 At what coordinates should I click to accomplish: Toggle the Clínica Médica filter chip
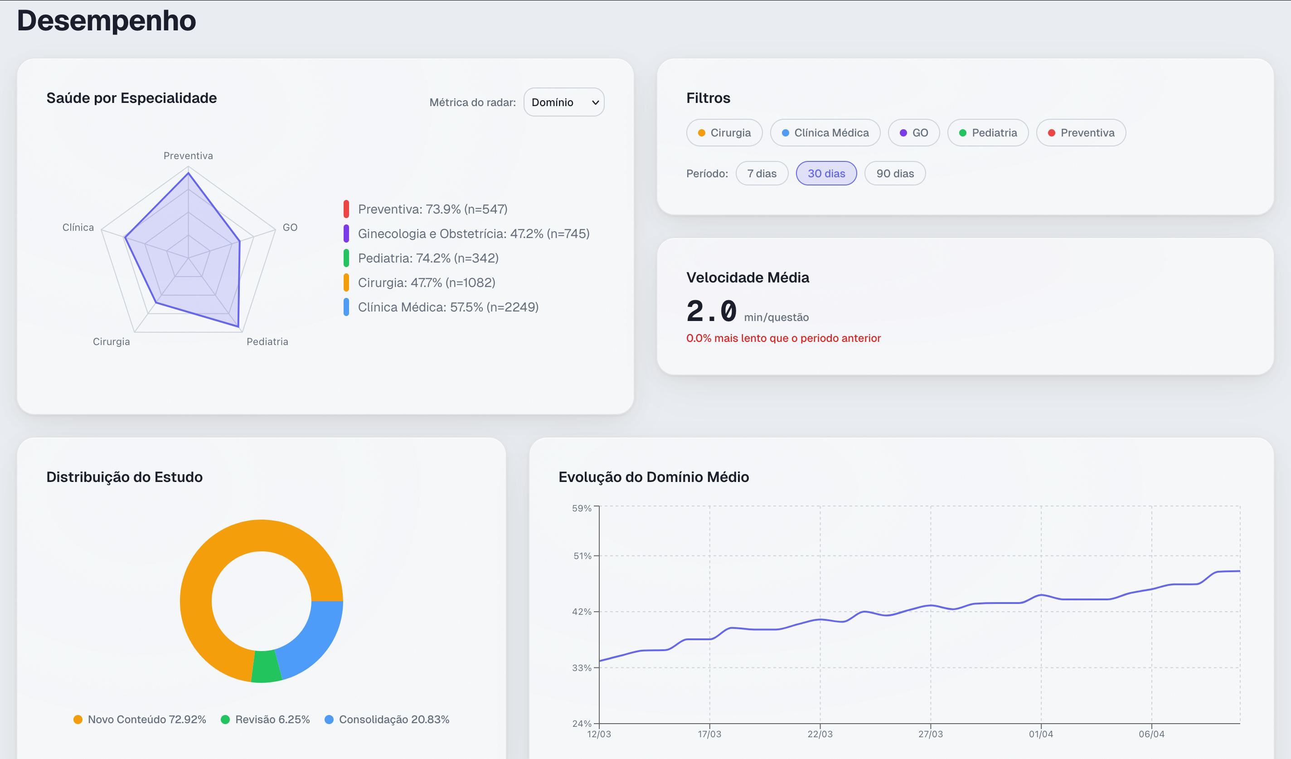[825, 133]
